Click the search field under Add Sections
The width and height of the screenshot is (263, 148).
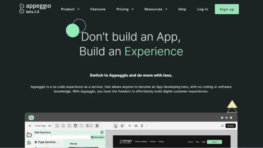tap(62, 137)
